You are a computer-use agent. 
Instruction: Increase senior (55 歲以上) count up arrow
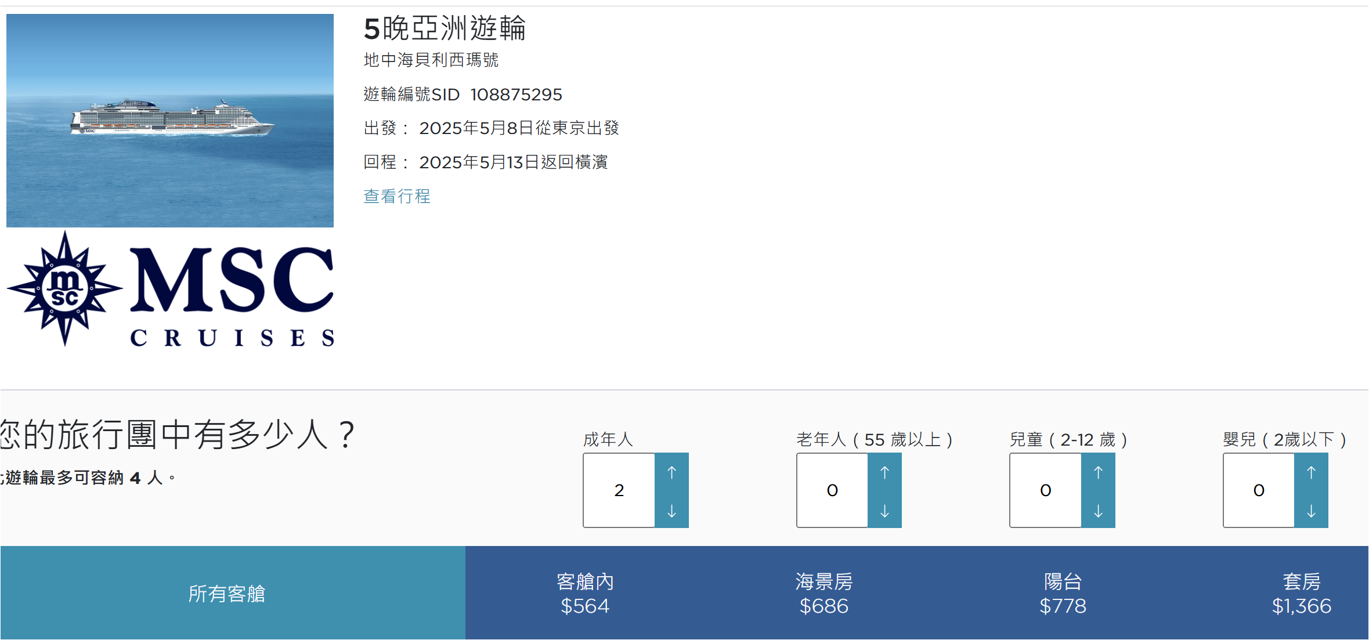pyautogui.click(x=884, y=472)
